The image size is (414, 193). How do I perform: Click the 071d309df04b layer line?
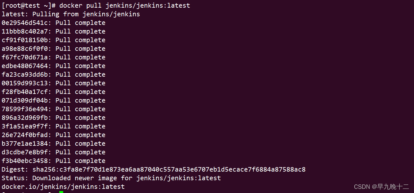53,100
